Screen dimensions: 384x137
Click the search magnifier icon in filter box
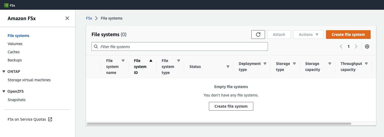click(96, 46)
